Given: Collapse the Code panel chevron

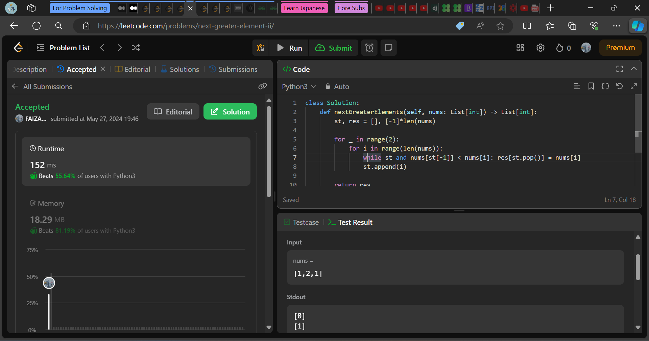Looking at the screenshot, I should pyautogui.click(x=633, y=69).
